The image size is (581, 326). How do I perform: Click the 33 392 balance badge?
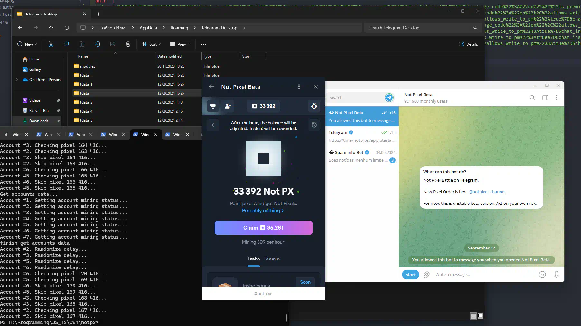click(264, 106)
